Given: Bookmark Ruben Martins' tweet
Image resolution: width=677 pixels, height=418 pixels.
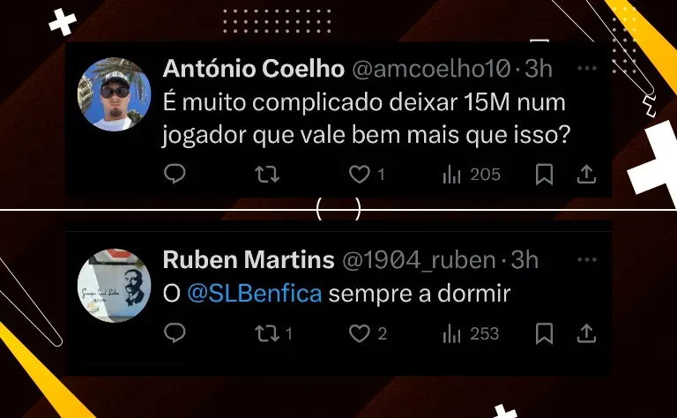Looking at the screenshot, I should coord(544,334).
